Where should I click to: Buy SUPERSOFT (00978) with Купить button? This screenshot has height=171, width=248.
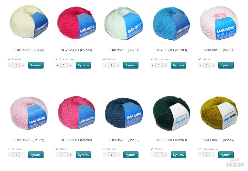point(36,65)
